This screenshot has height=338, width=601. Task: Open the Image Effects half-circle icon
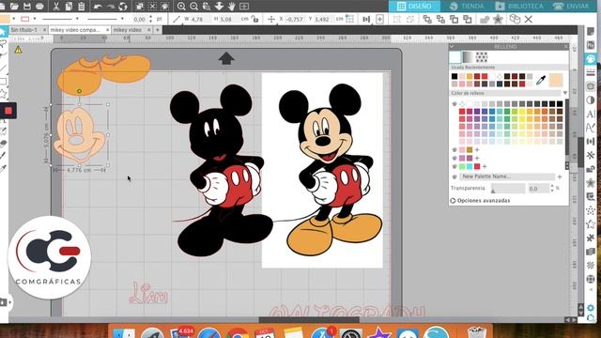coord(591,100)
